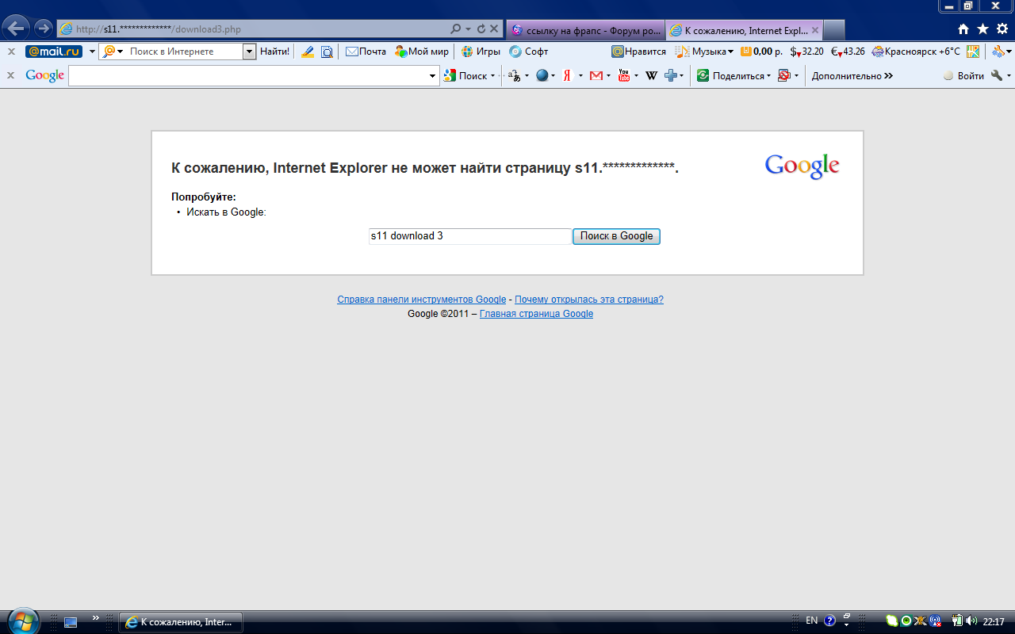Expand Дополнительно on Google toolbar
Image resolution: width=1015 pixels, height=634 pixels.
pos(852,76)
